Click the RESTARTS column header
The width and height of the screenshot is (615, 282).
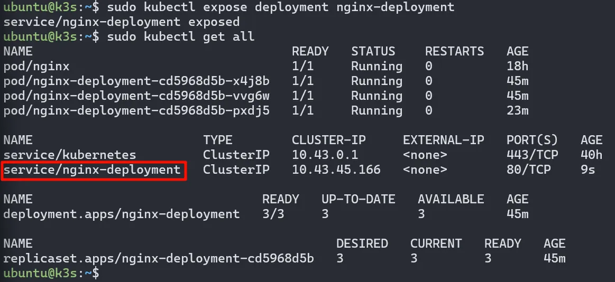pos(455,52)
